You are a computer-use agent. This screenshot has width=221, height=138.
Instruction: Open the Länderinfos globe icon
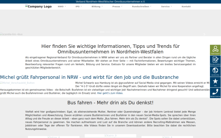coord(215,71)
